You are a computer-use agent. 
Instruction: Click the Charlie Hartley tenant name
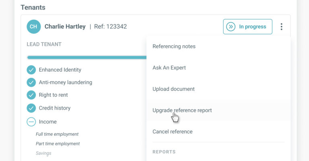65,26
